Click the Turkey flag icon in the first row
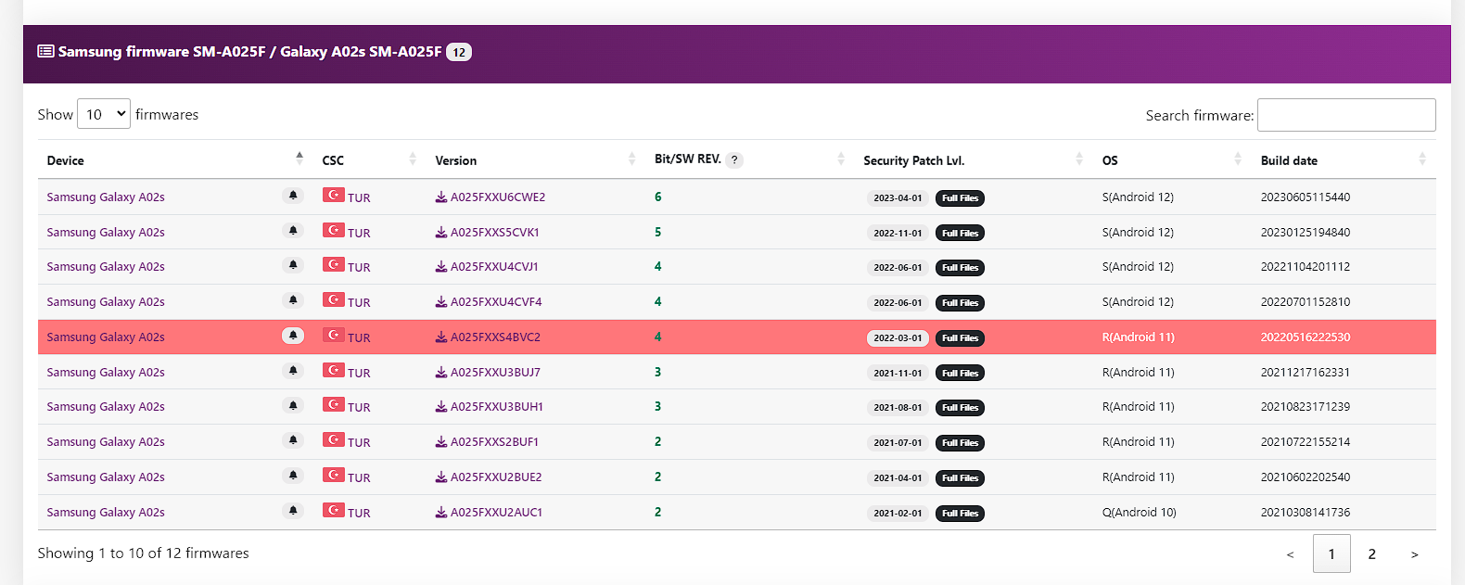1465x585 pixels. coord(334,195)
